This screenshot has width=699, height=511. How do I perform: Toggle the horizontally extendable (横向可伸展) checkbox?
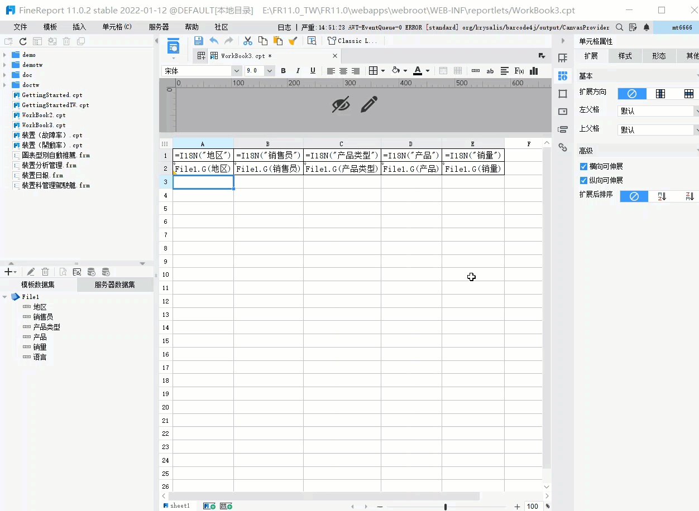pos(584,166)
